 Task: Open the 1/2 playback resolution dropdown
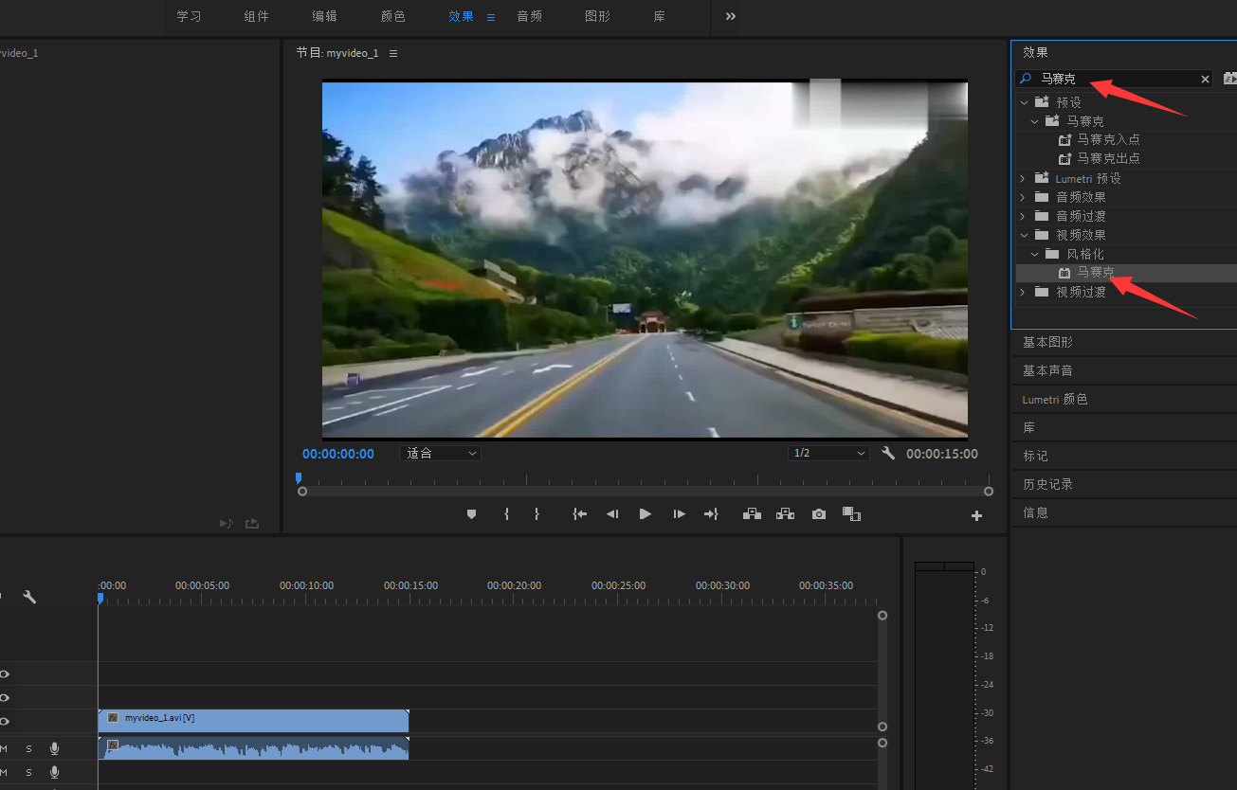pos(828,454)
